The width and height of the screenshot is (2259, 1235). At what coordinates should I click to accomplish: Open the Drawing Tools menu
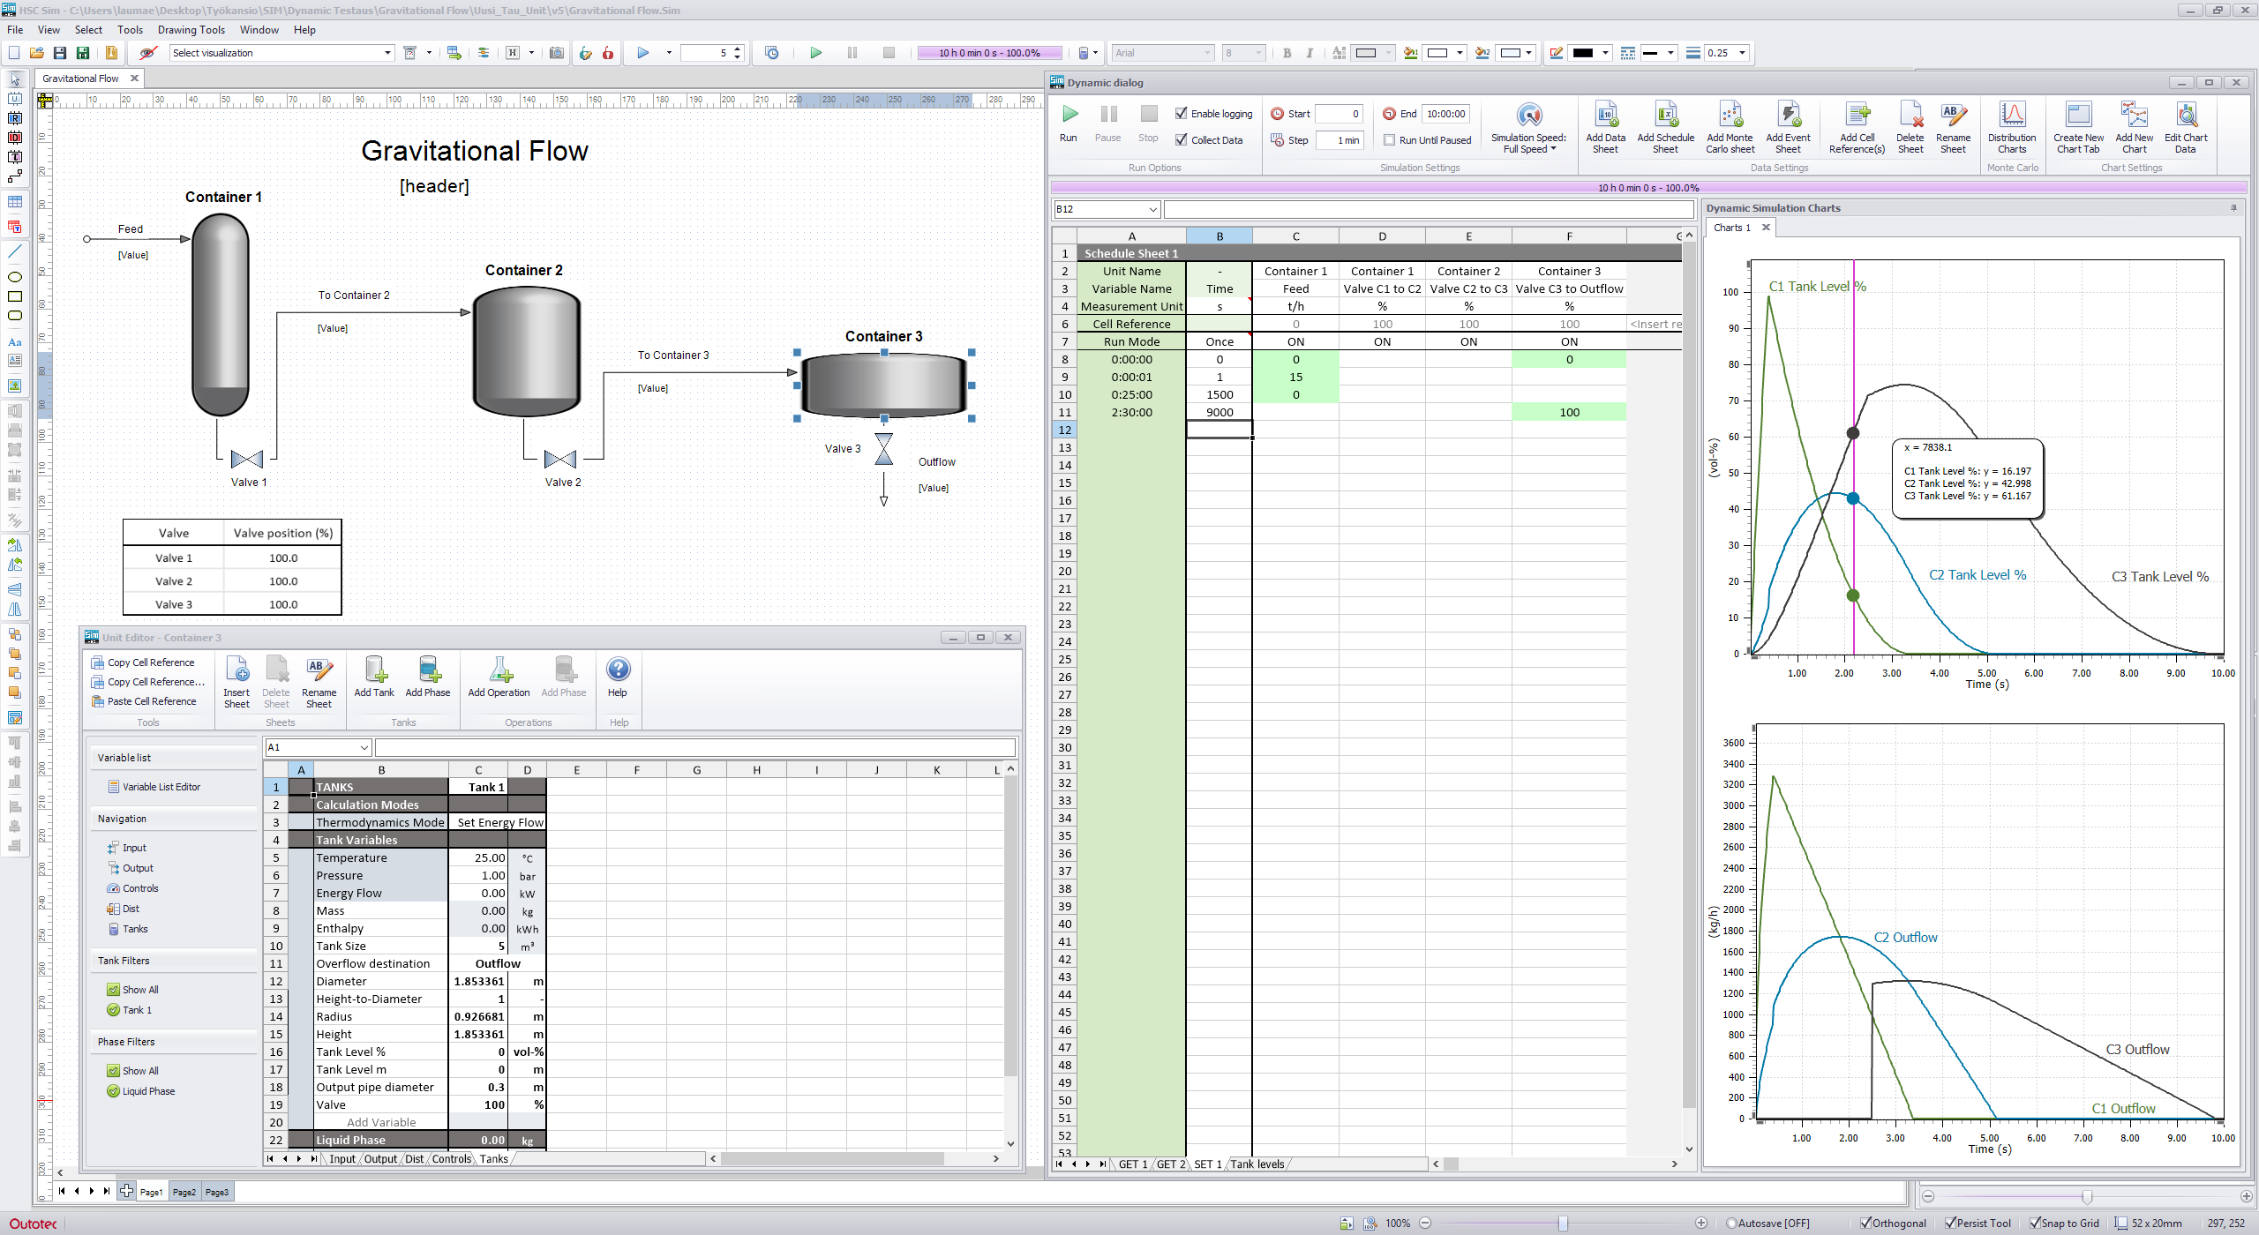pyautogui.click(x=191, y=30)
